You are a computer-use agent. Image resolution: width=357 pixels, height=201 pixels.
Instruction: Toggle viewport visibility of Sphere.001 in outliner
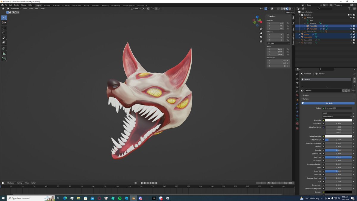point(351,37)
